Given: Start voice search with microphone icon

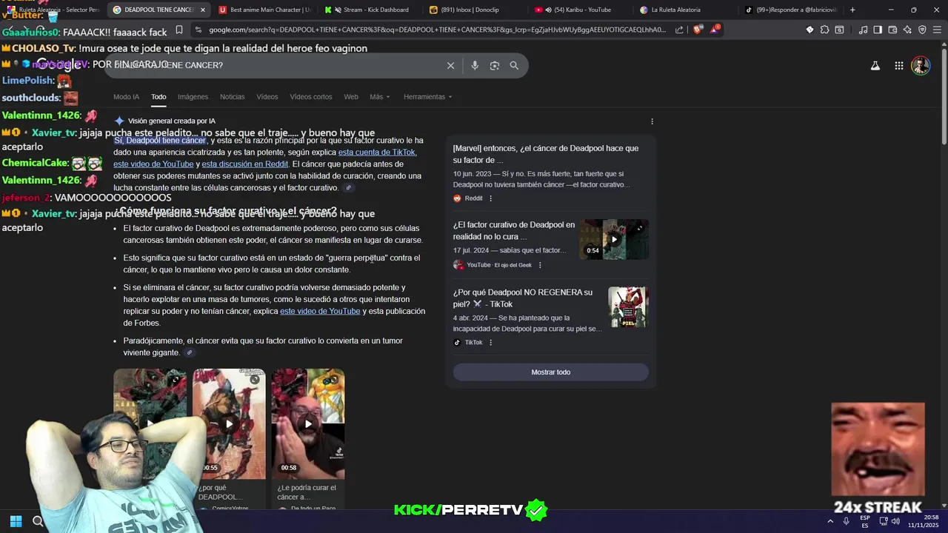Looking at the screenshot, I should tap(475, 65).
